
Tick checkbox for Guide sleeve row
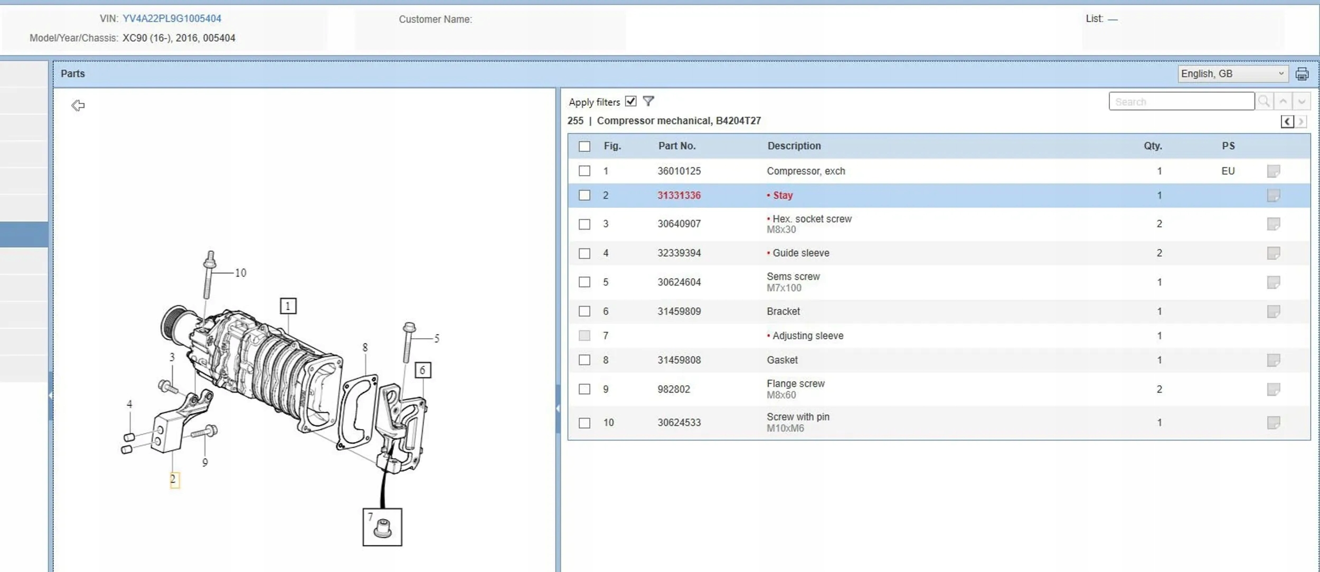tap(584, 253)
